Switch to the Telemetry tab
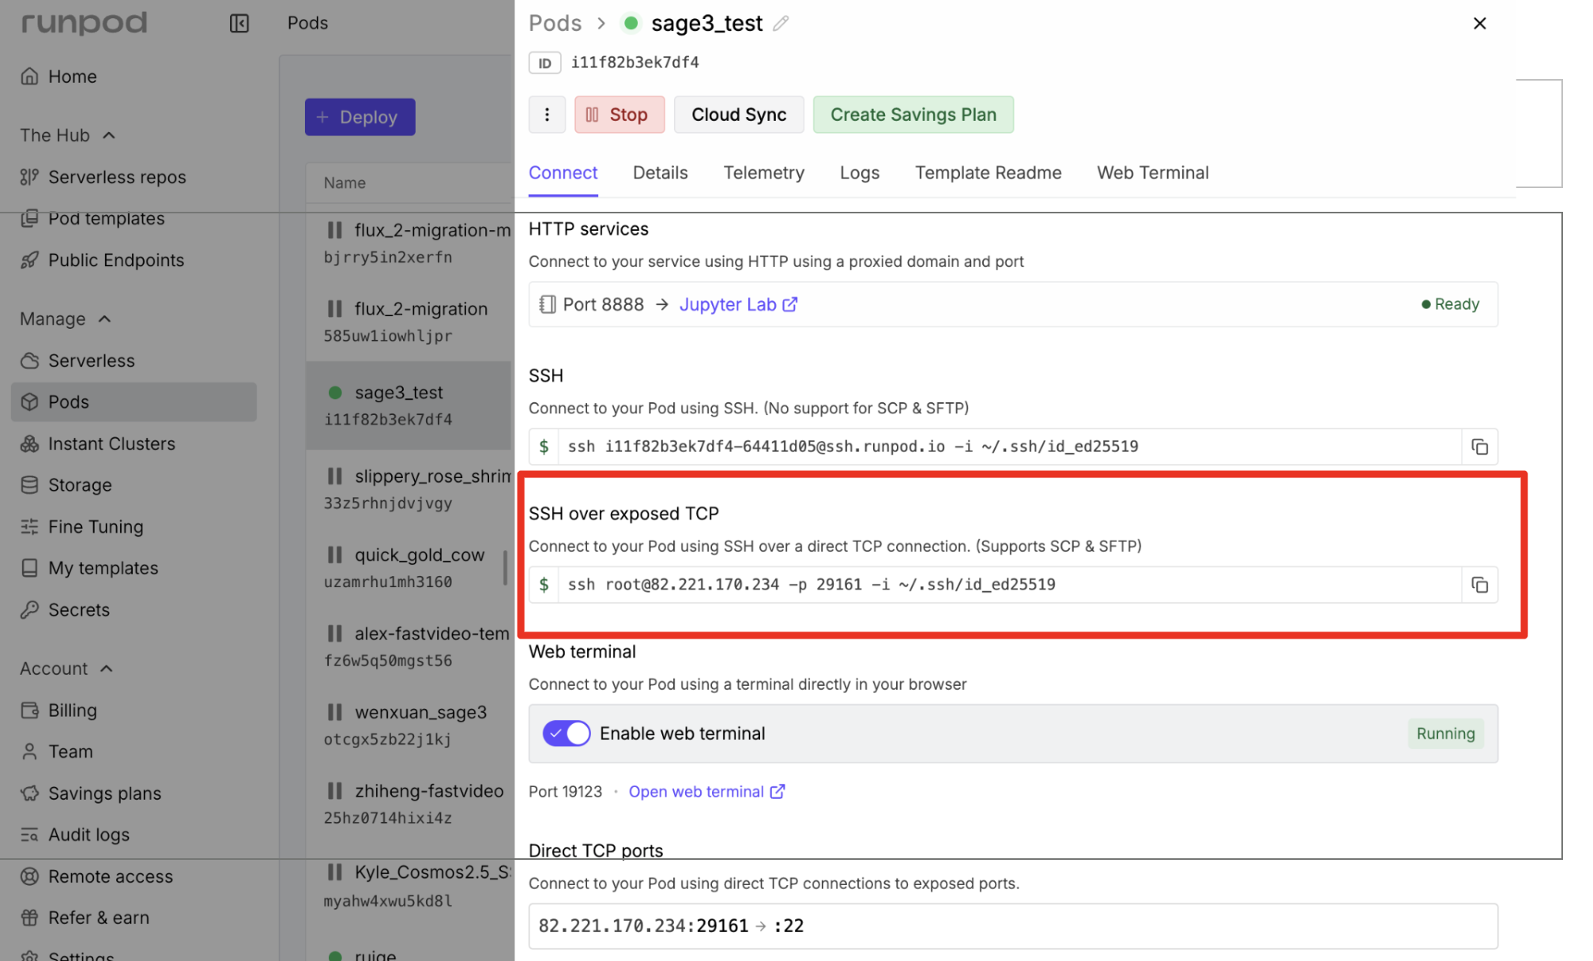This screenshot has height=961, width=1593. (x=763, y=172)
